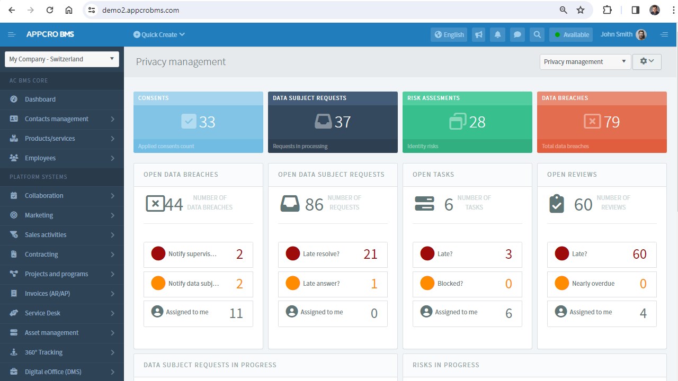
Task: Select Invoices (AR/AP) in the sidebar
Action: (x=62, y=293)
